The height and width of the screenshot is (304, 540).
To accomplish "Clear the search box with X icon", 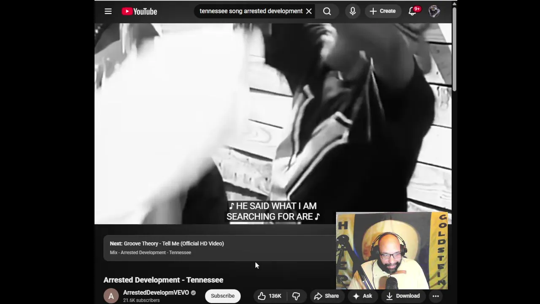I will point(309,11).
